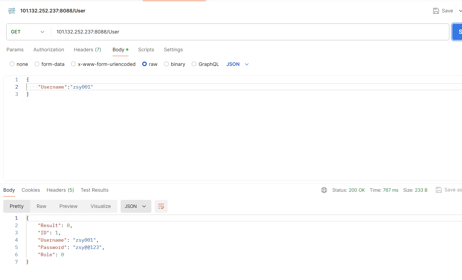This screenshot has width=462, height=280.
Task: Click the "Username":"zsy001" line in request body
Action: point(65,87)
